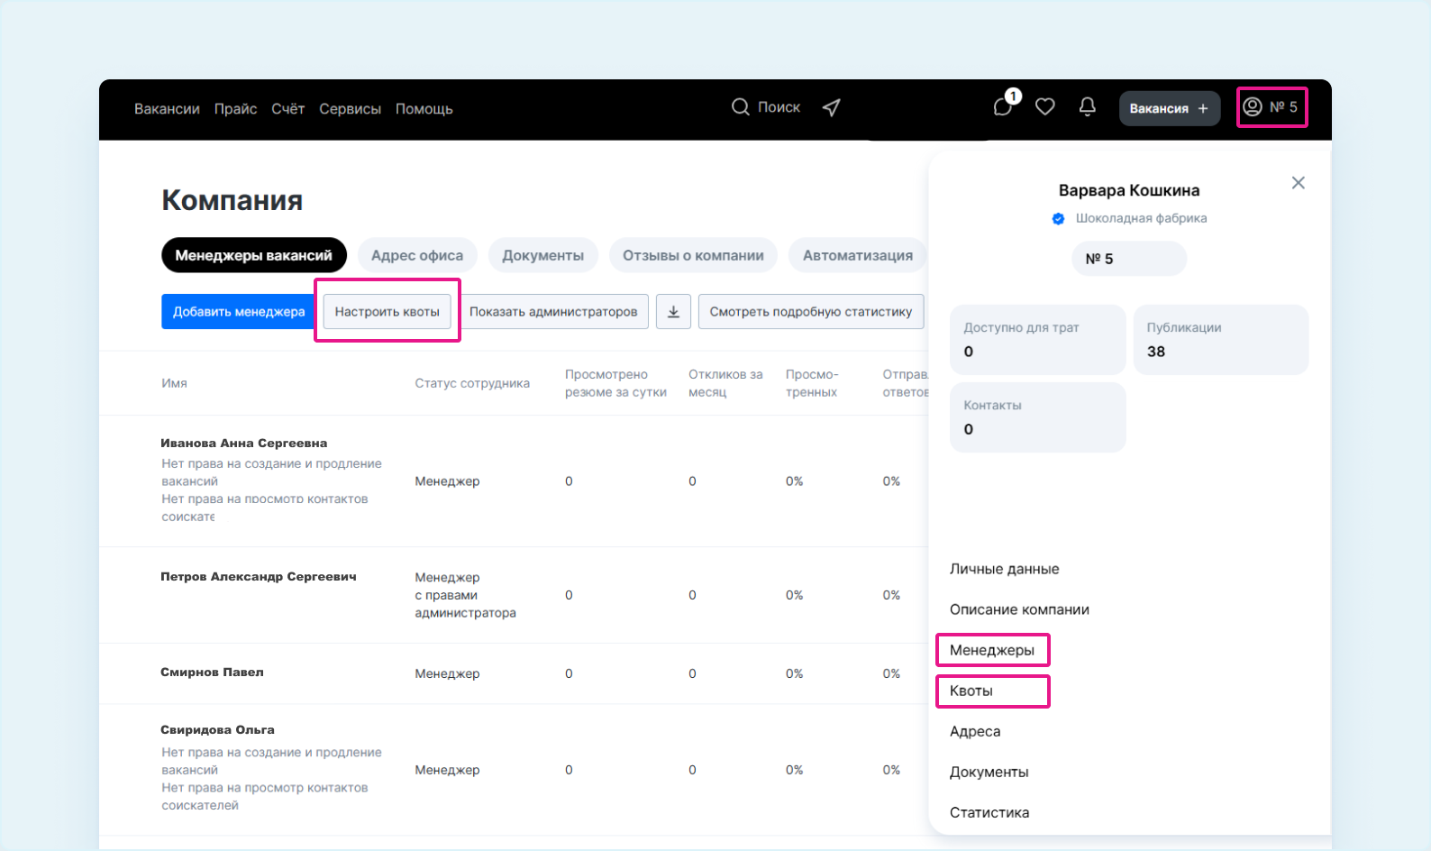Open Сервисы in the top menu
Viewport: 1431px width, 851px height.
[x=350, y=109]
